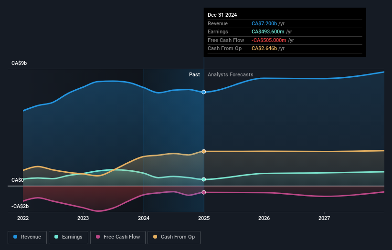Click the 2022 x-axis label
Image resolution: width=392 pixels, height=250 pixels.
click(x=23, y=218)
